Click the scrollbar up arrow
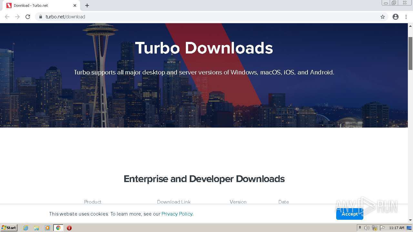Viewport: 413px width, 232px height. (410, 25)
